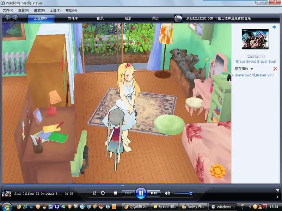Image resolution: width=282 pixels, height=211 pixels.
Task: Click the Forward navigation arrow
Action: tap(15, 18)
